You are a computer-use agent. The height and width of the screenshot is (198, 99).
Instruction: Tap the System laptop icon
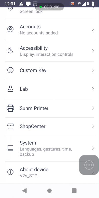10,148
